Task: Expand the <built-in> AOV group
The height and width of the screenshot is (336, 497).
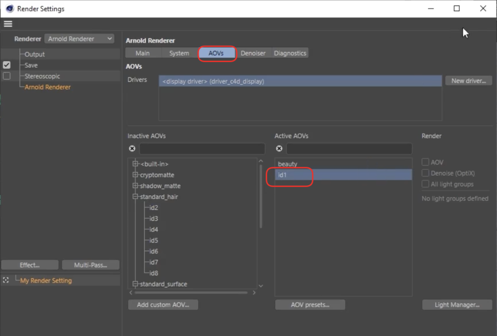Action: coord(135,164)
